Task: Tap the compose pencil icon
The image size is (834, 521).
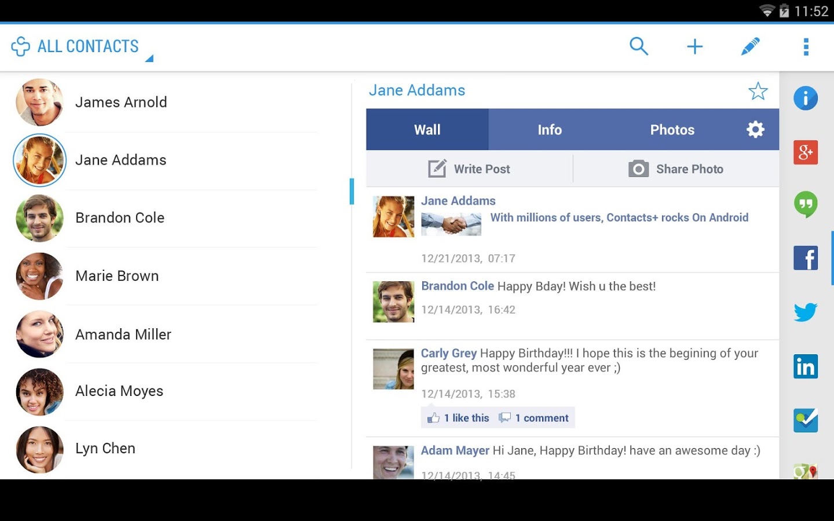Action: point(751,46)
